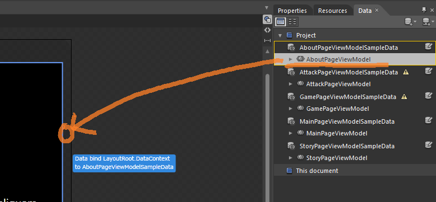Click the StoryPageViewModel class icon
Screen dimensions: 436x202
(300, 157)
